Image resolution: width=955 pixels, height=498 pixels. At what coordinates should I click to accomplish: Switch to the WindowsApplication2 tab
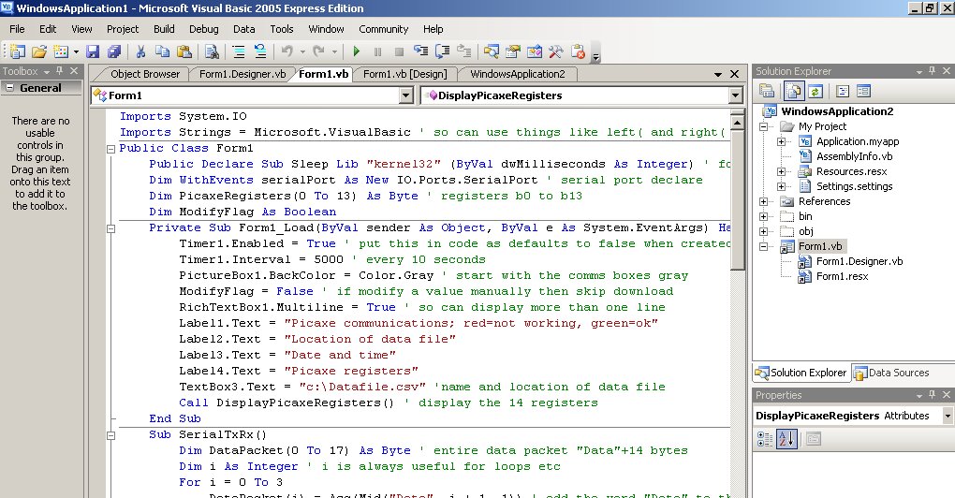pyautogui.click(x=518, y=74)
